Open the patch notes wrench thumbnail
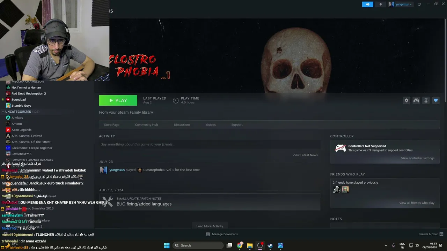The width and height of the screenshot is (447, 251). [x=108, y=201]
